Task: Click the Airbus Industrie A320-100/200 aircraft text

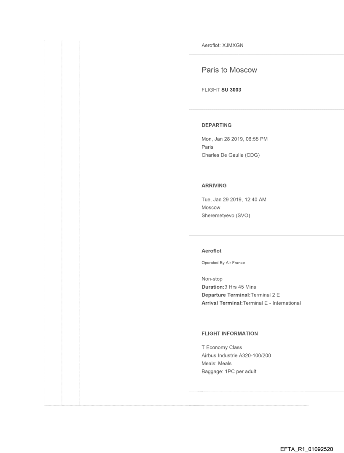Action: 236,355
